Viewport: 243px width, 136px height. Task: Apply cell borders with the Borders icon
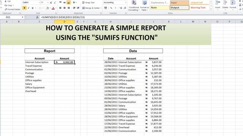coord(40,8)
